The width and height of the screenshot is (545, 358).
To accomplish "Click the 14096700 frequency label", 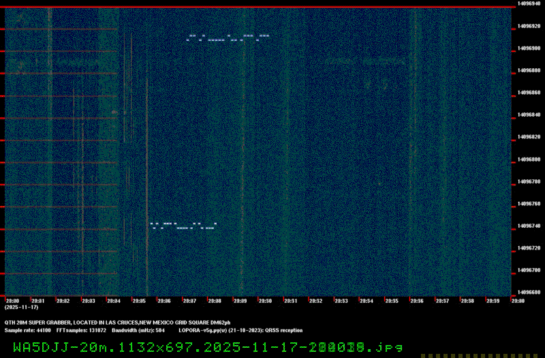I will point(529,270).
